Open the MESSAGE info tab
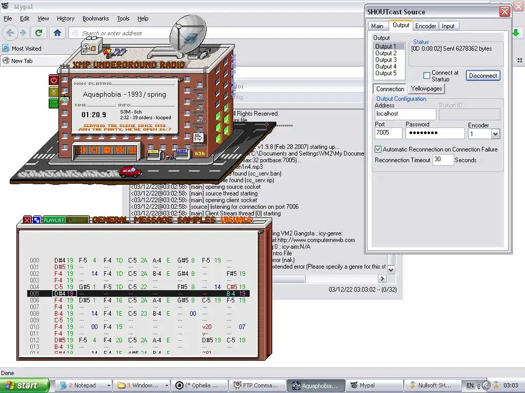525x393 pixels. pyautogui.click(x=153, y=220)
